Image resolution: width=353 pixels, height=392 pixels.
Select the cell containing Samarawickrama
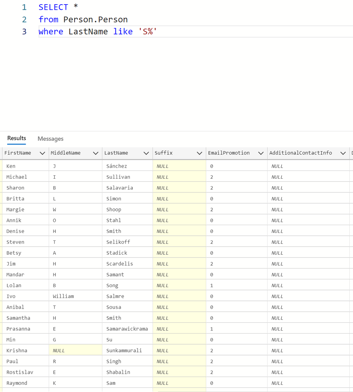pos(127,329)
